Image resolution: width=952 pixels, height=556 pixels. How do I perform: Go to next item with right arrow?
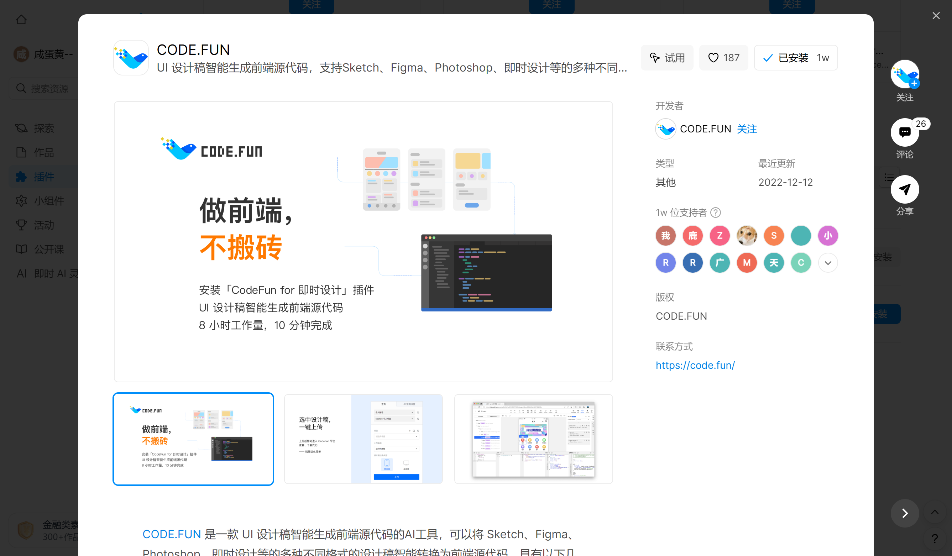coord(904,513)
